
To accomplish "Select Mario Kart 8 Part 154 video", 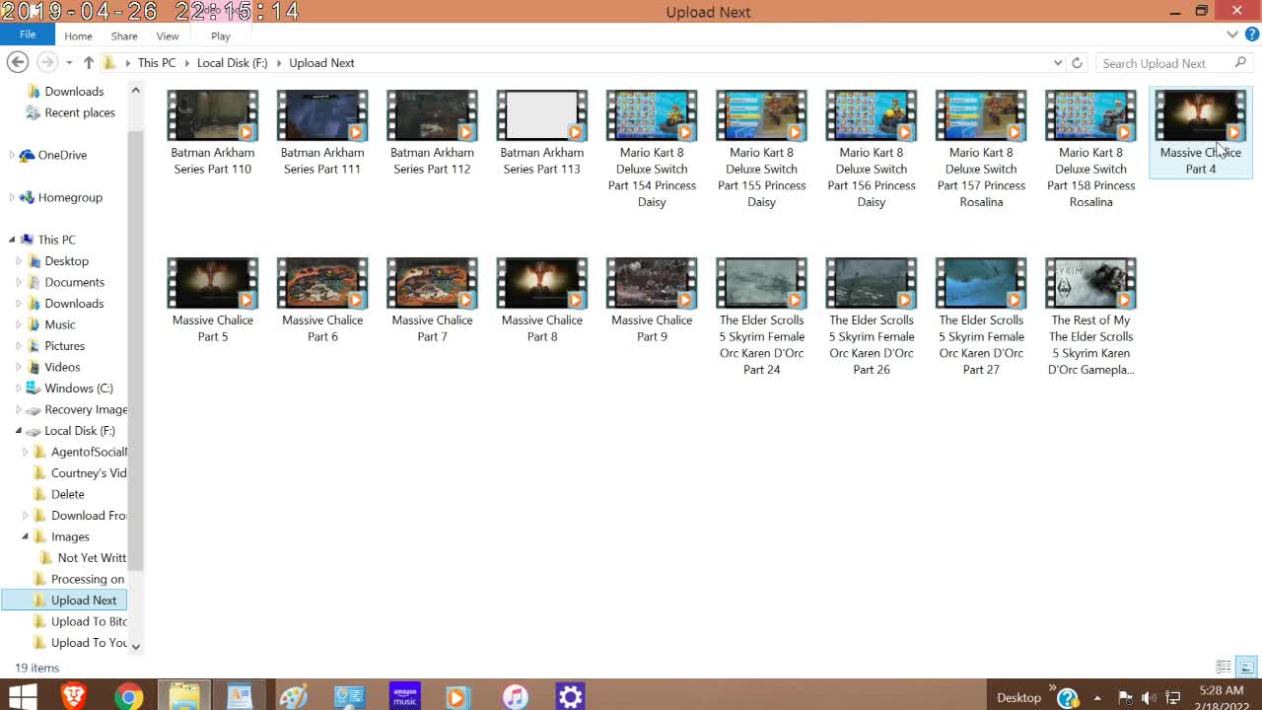I will point(652,150).
